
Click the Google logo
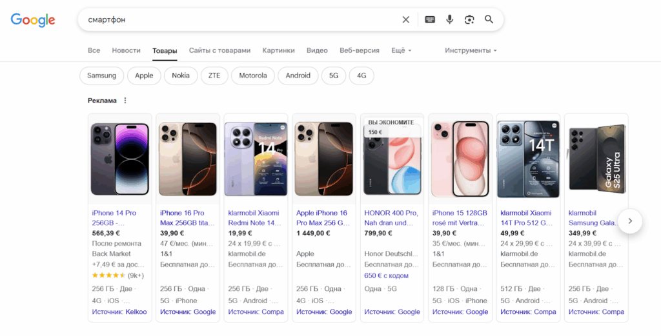pyautogui.click(x=33, y=20)
